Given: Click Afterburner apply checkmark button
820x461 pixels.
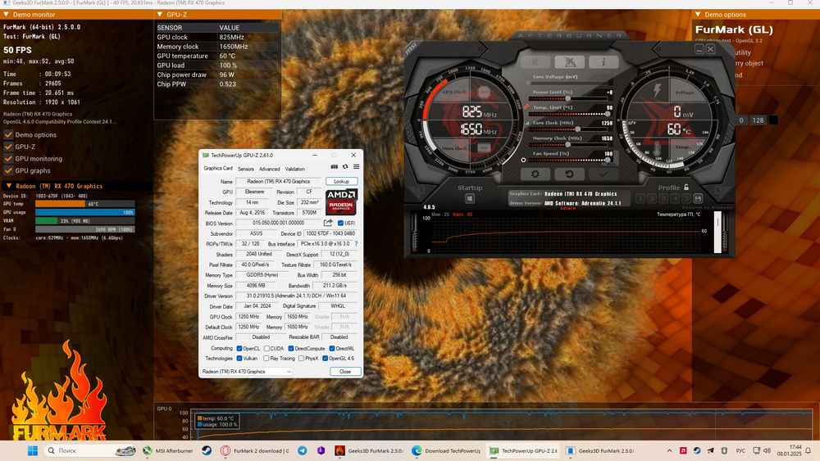Looking at the screenshot, I should pyautogui.click(x=604, y=174).
